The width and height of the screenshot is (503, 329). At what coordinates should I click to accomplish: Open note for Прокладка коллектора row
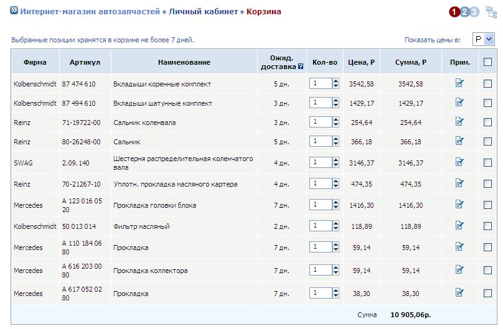pyautogui.click(x=459, y=270)
